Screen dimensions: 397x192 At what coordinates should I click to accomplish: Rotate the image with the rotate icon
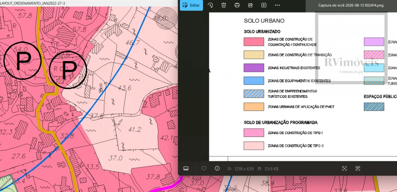click(210, 5)
